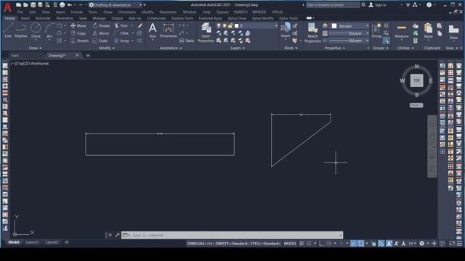Add a new drawing tab with plus
The height and width of the screenshot is (261, 465).
point(88,55)
